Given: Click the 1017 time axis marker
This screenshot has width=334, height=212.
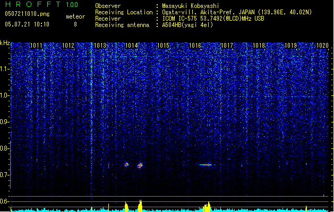Looking at the screenshot, I should click(227, 46).
